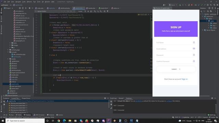Click the Task View icon in taskbar
This screenshot has height=123, width=219.
(53, 121)
